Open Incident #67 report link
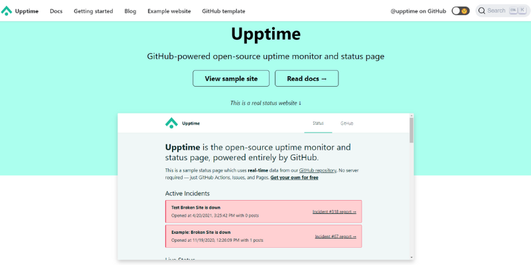This screenshot has width=531, height=265. coord(335,237)
